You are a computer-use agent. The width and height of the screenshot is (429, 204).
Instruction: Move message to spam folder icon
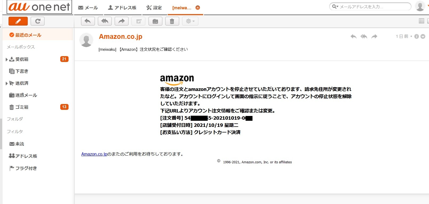pos(155,21)
